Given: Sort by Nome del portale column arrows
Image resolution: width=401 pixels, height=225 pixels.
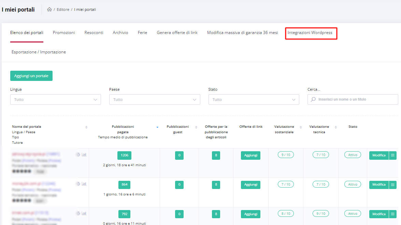Looking at the screenshot, I should [86, 127].
